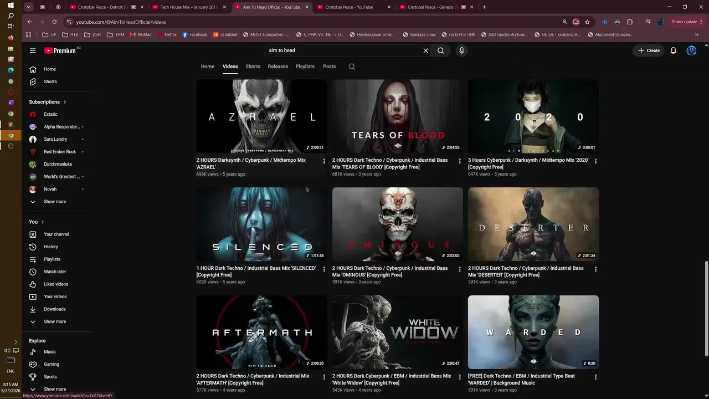Open the apps grid in bookmarks bar
The height and width of the screenshot is (399, 709).
click(28, 34)
